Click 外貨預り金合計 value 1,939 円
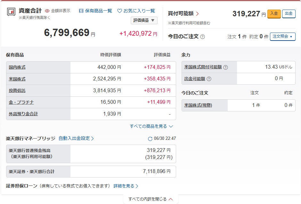The height and width of the screenshot is (204, 301). pos(112,114)
